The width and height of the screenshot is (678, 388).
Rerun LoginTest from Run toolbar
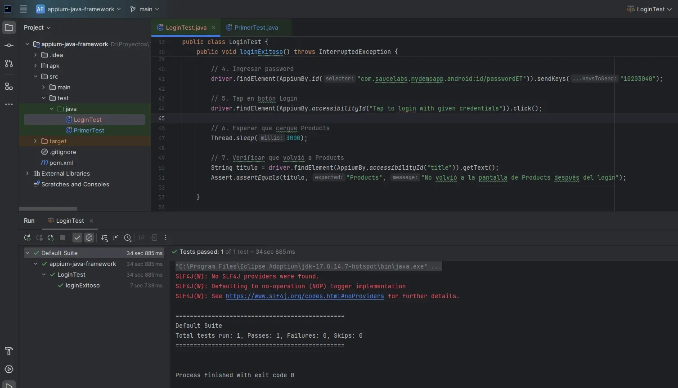tap(27, 238)
